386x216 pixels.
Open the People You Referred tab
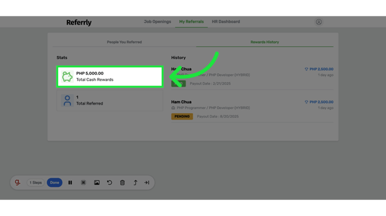pyautogui.click(x=124, y=42)
